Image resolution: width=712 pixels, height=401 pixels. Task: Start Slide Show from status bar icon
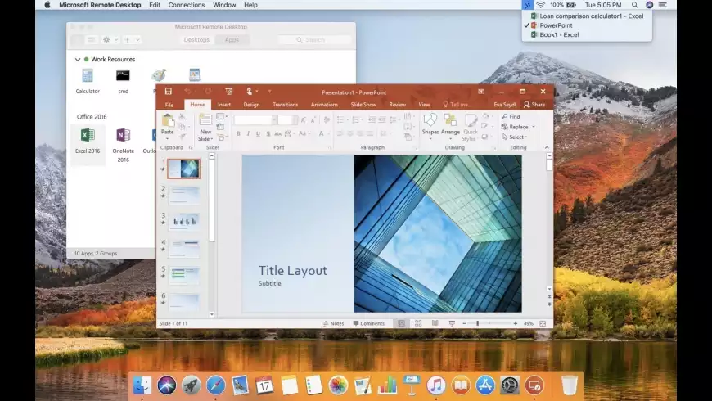coord(452,323)
